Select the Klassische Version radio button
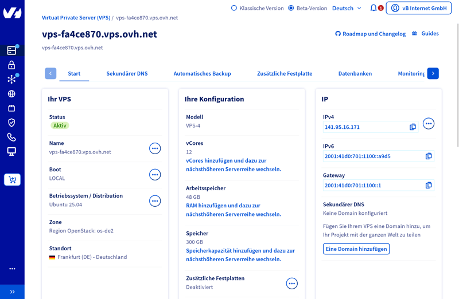459x299 pixels. 234,8
